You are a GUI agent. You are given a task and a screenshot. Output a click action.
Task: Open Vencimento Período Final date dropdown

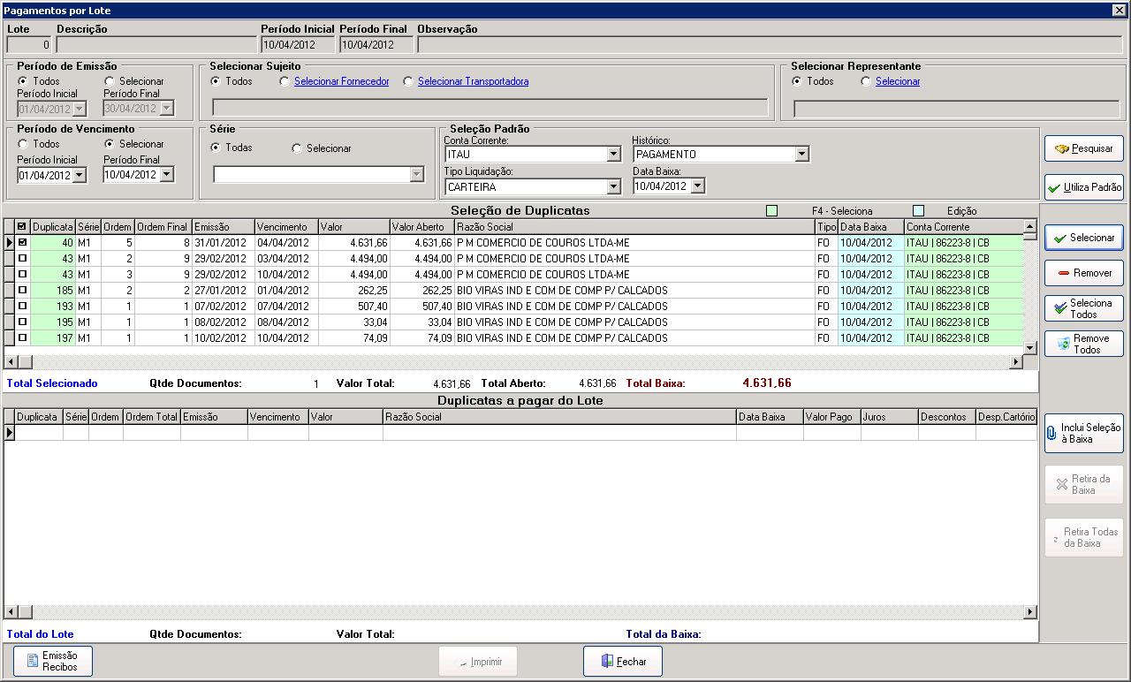tap(166, 175)
